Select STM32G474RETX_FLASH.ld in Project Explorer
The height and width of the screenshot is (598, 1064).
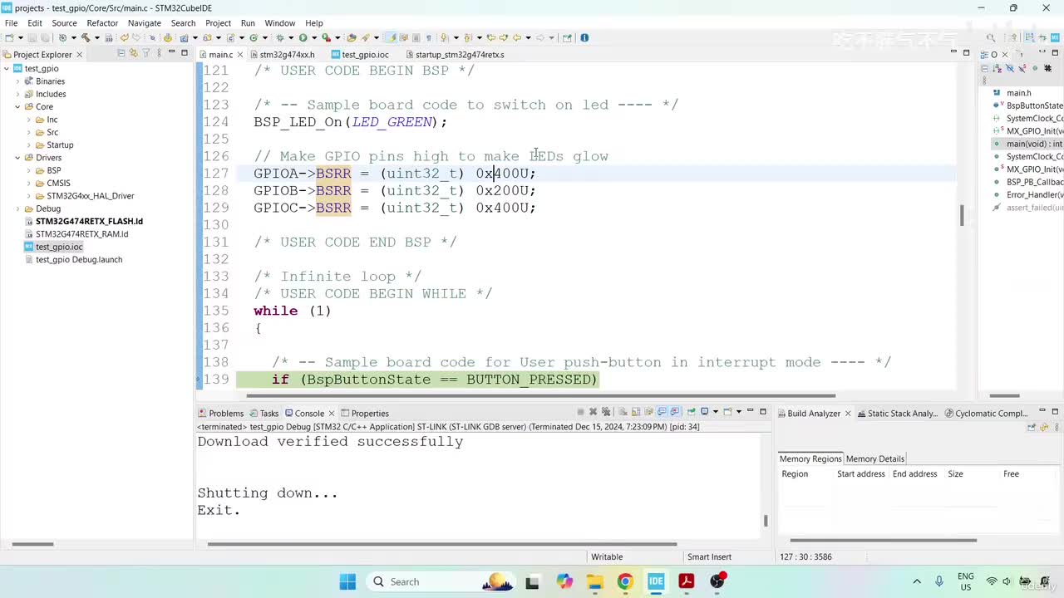[x=89, y=222]
